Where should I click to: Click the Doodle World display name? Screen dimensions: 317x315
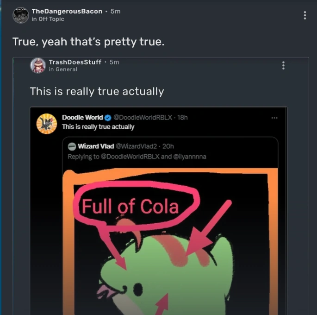[x=82, y=117]
